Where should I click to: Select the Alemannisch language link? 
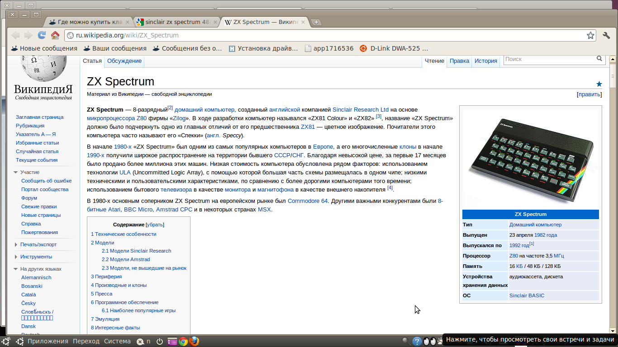[36, 277]
